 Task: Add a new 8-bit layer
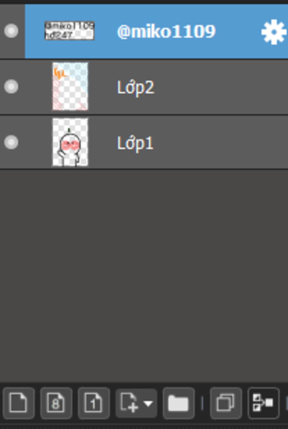point(56,403)
